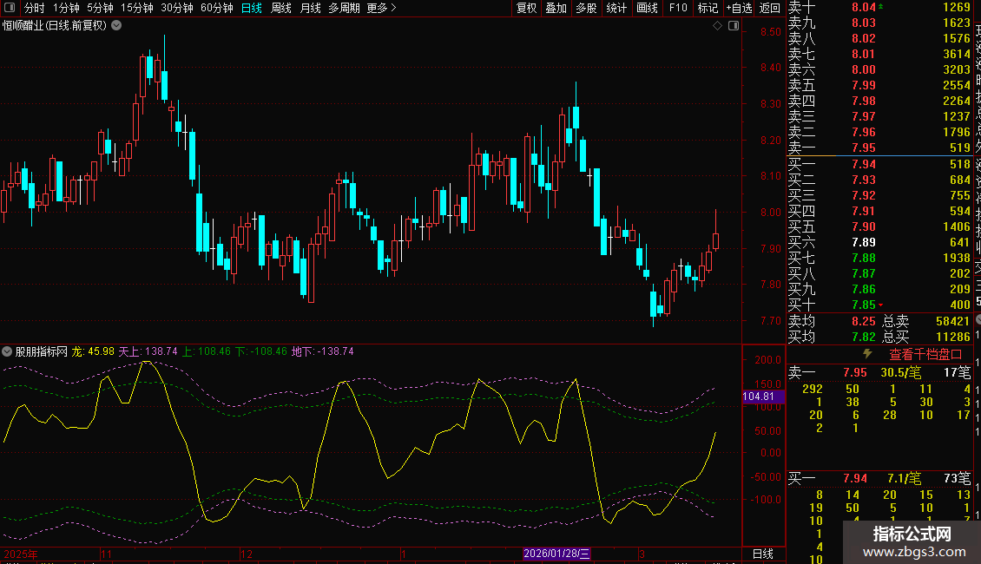
Task: Open the 查看千档盘口 link
Action: (x=925, y=354)
